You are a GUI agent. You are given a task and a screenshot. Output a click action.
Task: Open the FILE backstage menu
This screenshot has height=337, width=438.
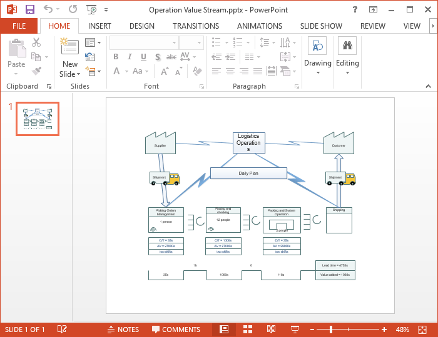(19, 26)
